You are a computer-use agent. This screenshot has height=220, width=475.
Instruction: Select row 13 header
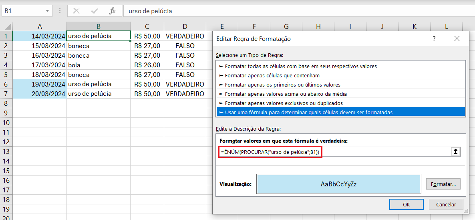[6, 151]
